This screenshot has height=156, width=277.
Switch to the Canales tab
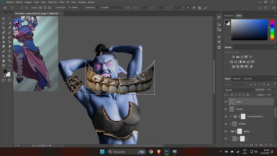coord(237,78)
